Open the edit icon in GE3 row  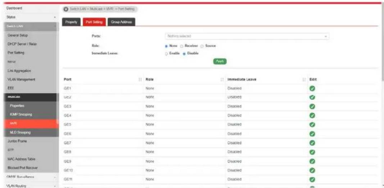[312, 107]
